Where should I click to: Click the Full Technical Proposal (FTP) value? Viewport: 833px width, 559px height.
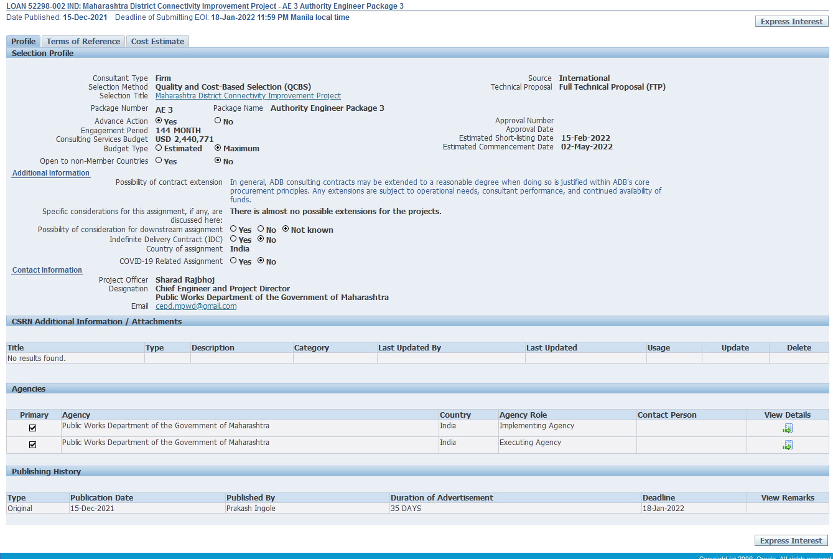point(612,87)
